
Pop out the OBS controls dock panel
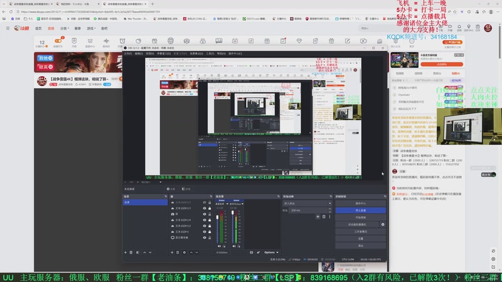pyautogui.click(x=385, y=196)
